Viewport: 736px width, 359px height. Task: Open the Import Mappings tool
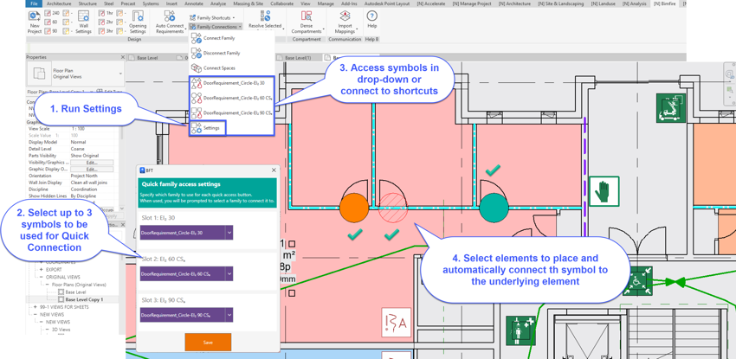345,22
